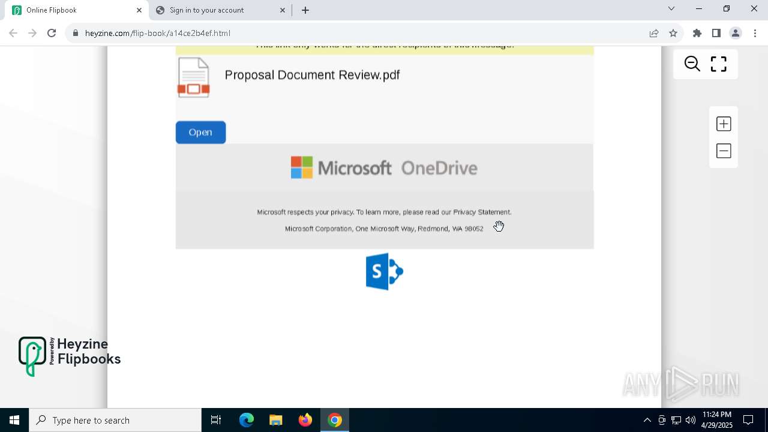
Task: Click the Chrome taskbar icon
Action: click(335, 420)
